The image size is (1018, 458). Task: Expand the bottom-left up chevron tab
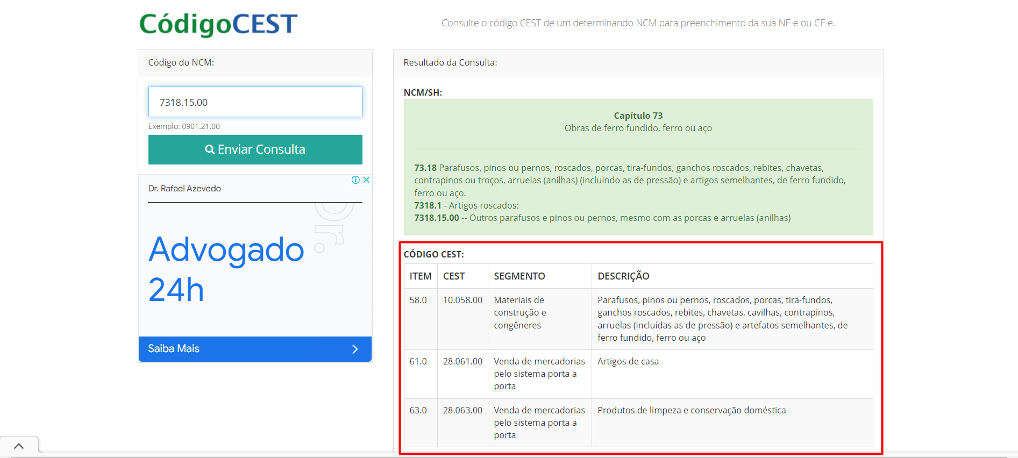(19, 446)
